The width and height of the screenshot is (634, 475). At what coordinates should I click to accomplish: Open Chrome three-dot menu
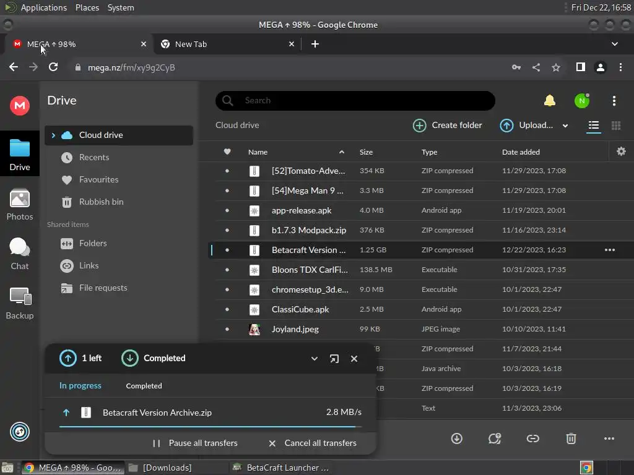pyautogui.click(x=620, y=67)
